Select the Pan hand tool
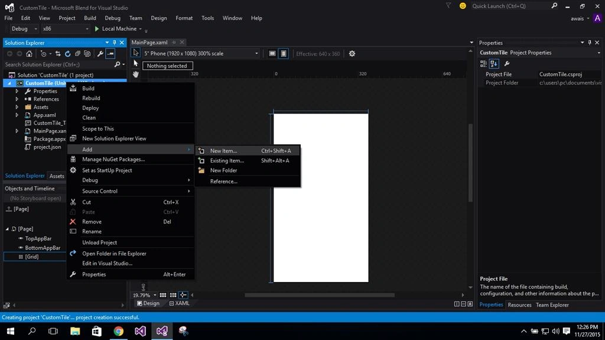 (136, 74)
